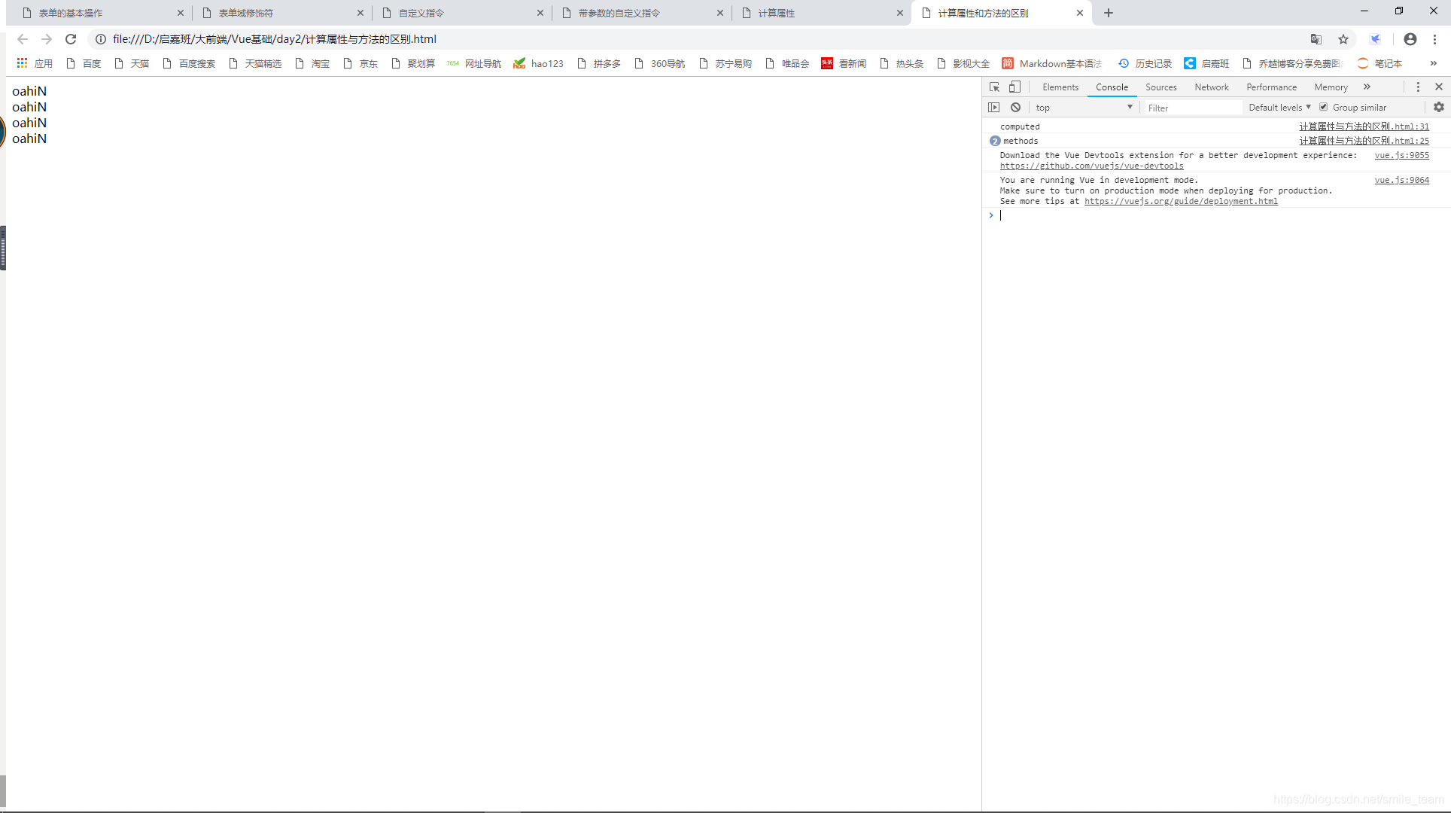Clear the console
Image resolution: width=1451 pixels, height=813 pixels.
1016,108
